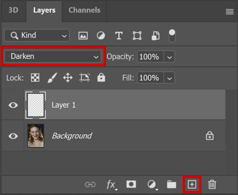Click the pixel layer filter icon
The height and width of the screenshot is (195, 238).
point(83,36)
